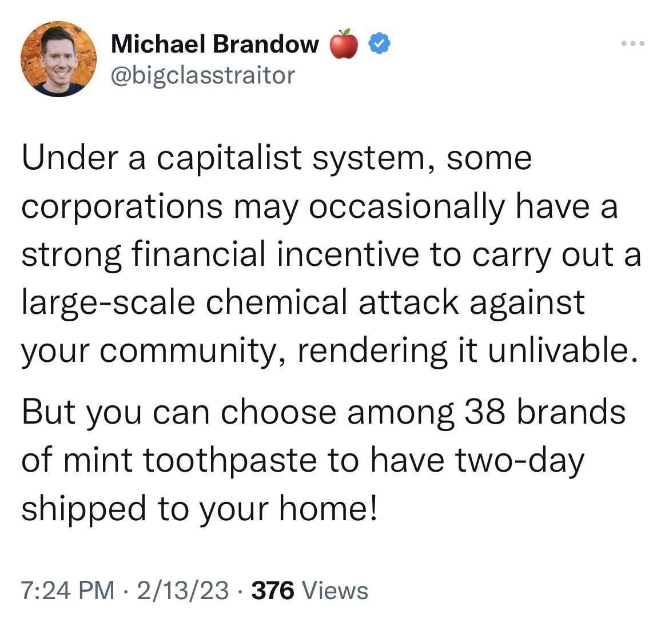669x622 pixels.
Task: Click the three-dot ellipsis in top corner
Action: [x=632, y=45]
